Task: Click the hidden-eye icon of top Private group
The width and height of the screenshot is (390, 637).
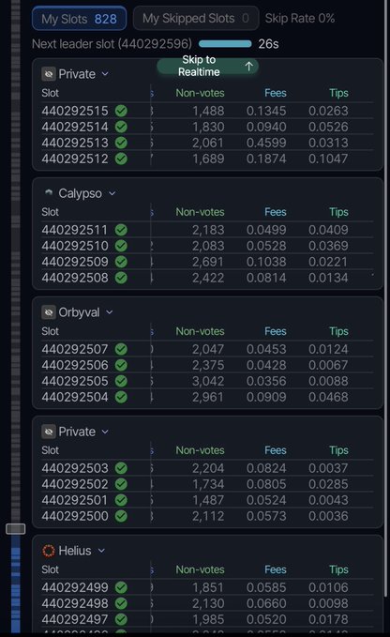Action: point(49,74)
